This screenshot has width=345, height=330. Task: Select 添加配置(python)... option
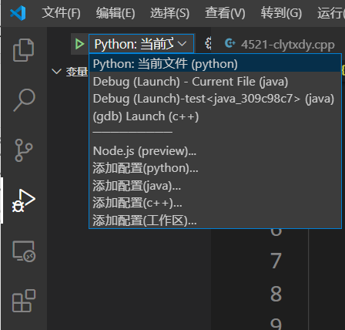(215, 168)
